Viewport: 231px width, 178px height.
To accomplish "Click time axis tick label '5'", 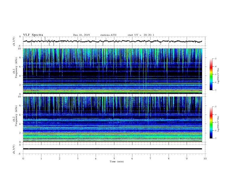I will point(114,159).
